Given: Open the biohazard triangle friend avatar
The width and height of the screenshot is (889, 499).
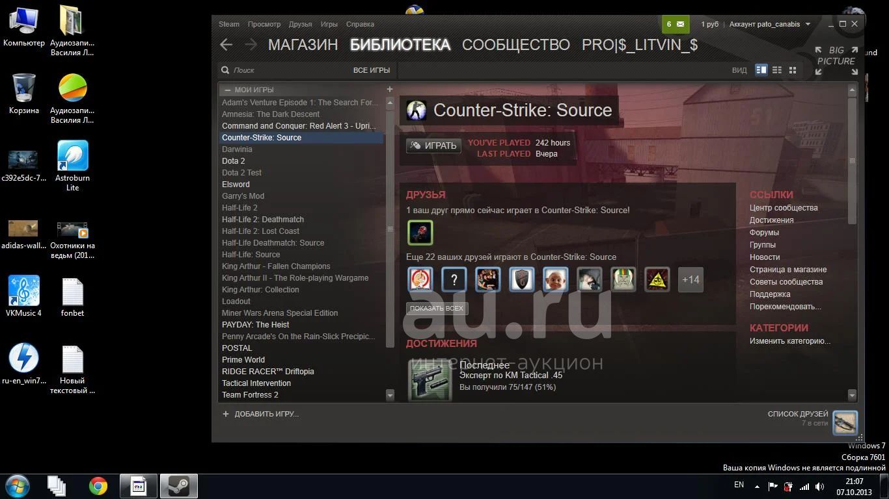Looking at the screenshot, I should click(657, 279).
